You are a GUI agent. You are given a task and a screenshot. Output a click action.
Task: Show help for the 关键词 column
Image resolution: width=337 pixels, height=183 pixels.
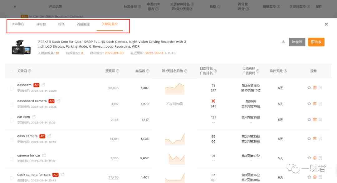pyautogui.click(x=30, y=71)
